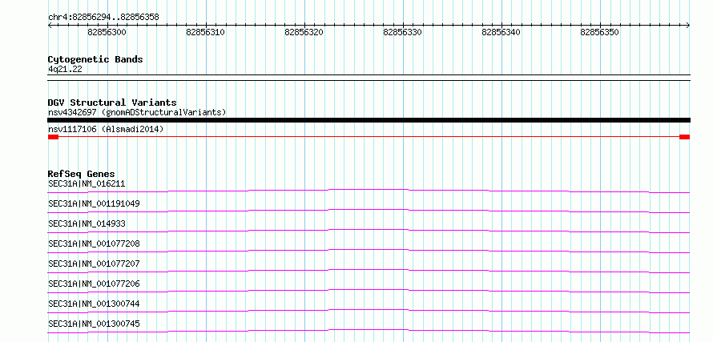Click nsv1117106 (Alsmadi2014) label
The image size is (713, 342).
pos(106,129)
